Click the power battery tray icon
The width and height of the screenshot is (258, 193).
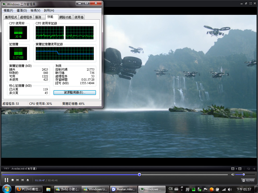coord(217,189)
